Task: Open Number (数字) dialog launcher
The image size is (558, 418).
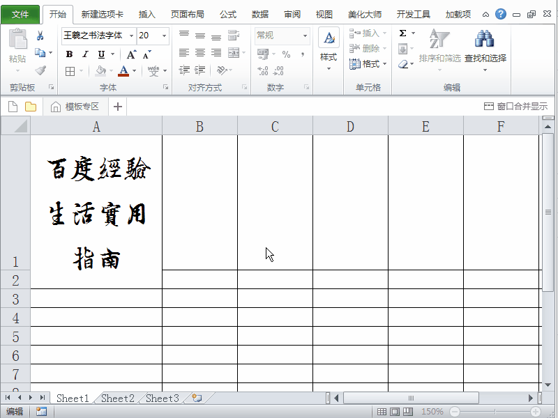Action: (x=307, y=87)
